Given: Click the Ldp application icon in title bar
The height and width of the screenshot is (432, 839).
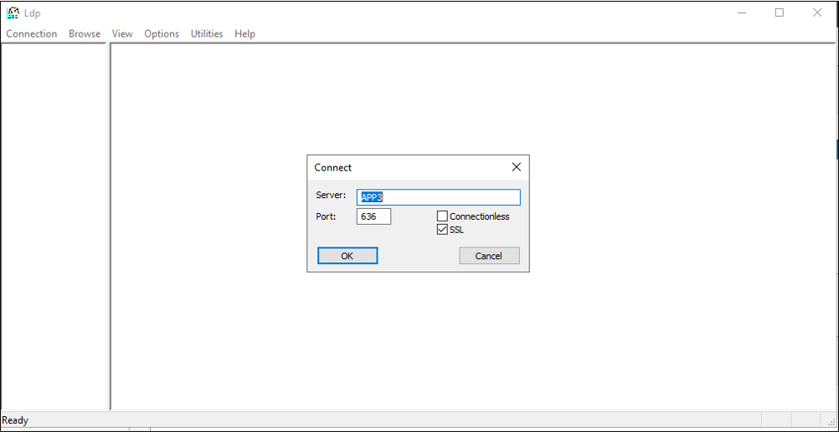Looking at the screenshot, I should (13, 13).
